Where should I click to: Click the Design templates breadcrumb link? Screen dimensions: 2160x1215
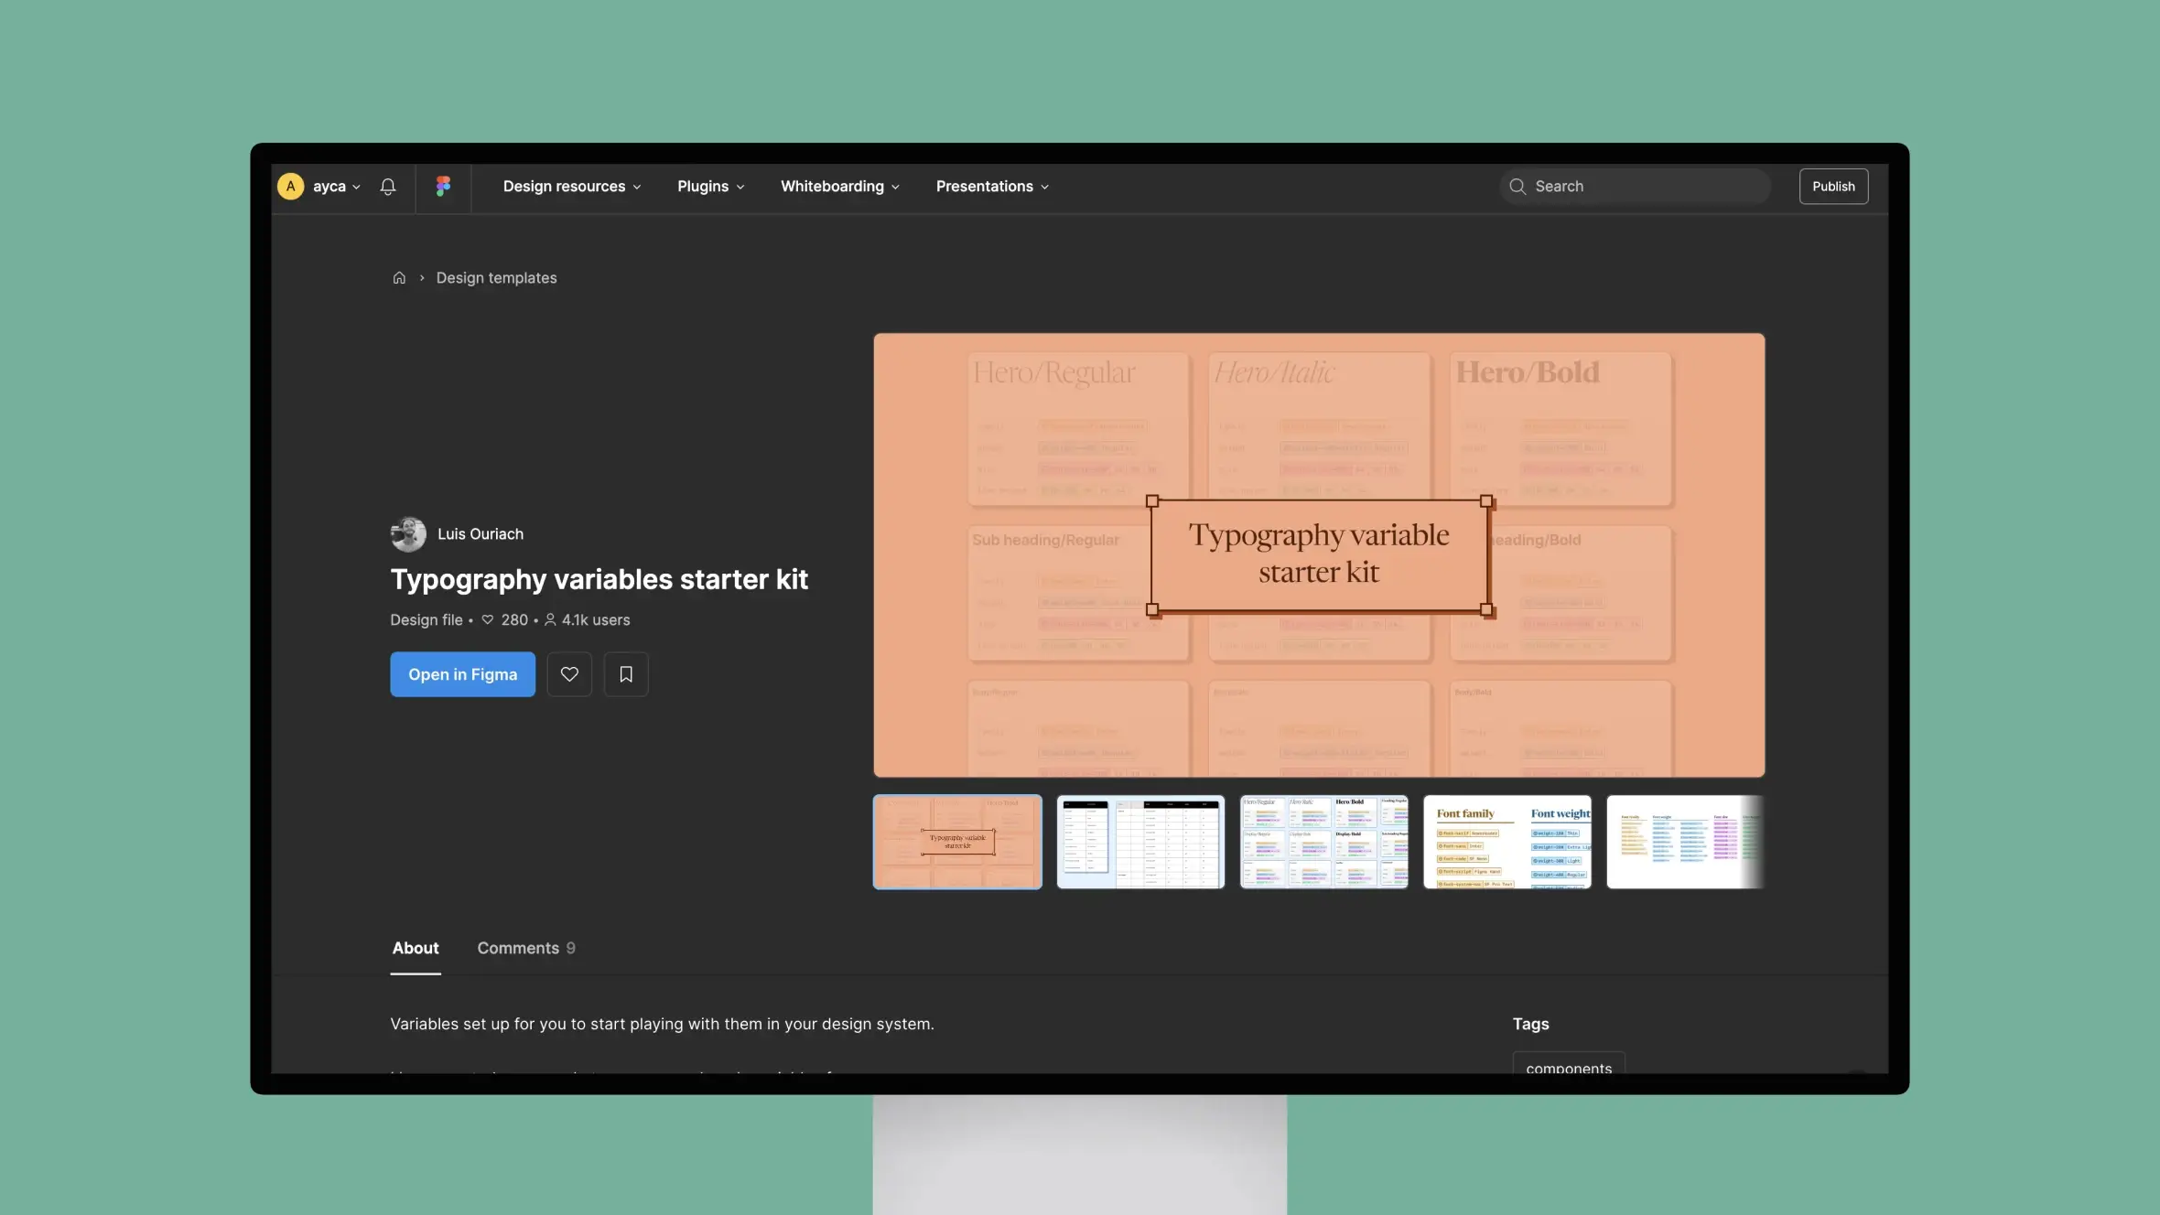[497, 277]
